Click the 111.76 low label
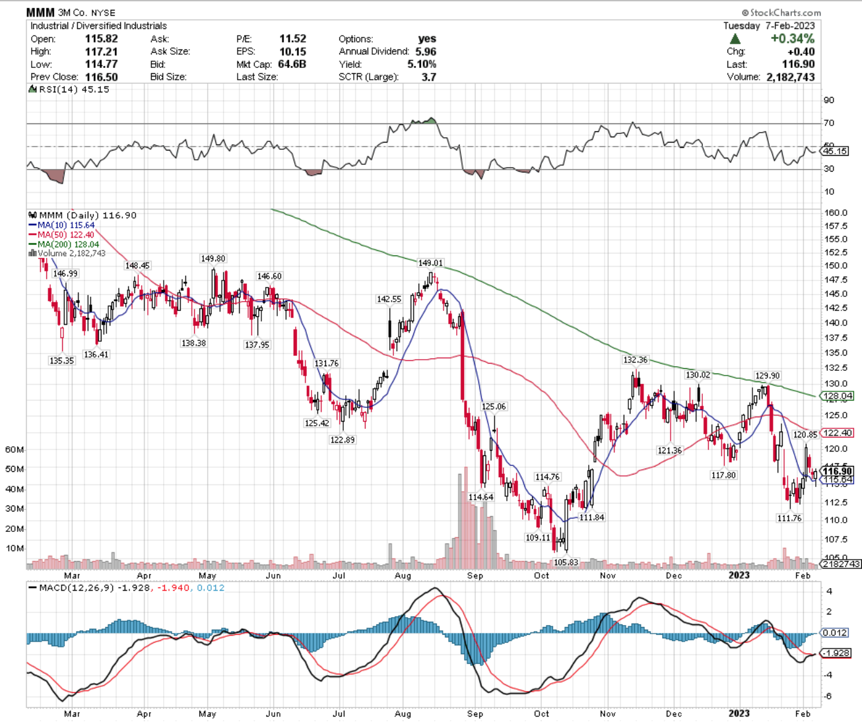Screen dimensions: 862x722 point(789,518)
